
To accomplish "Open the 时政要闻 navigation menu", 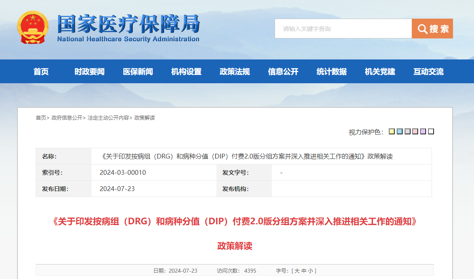I will [x=90, y=72].
